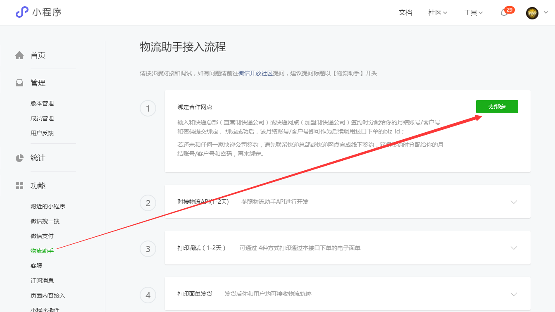Select 版本管理 in the sidebar
Image resolution: width=555 pixels, height=312 pixels.
click(42, 103)
